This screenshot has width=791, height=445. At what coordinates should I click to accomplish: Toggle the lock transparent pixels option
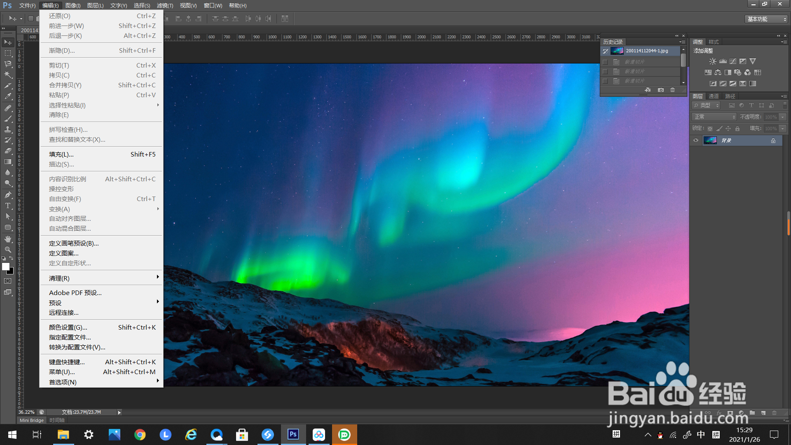tap(710, 129)
